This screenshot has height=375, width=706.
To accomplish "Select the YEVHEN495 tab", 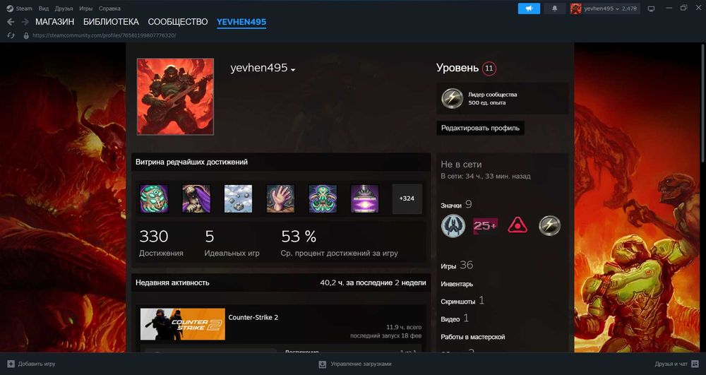I will click(241, 22).
